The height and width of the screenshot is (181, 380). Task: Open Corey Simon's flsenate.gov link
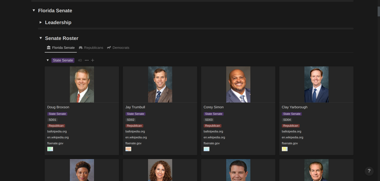point(212,144)
